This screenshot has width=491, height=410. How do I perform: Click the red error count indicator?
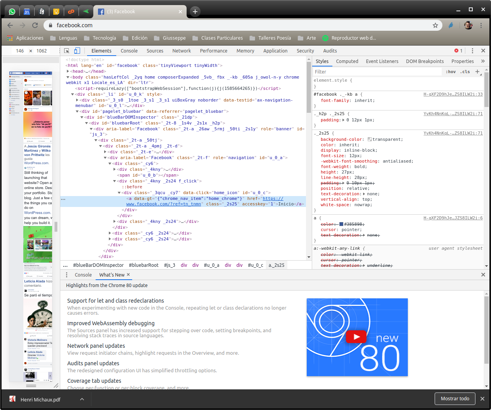pyautogui.click(x=459, y=51)
